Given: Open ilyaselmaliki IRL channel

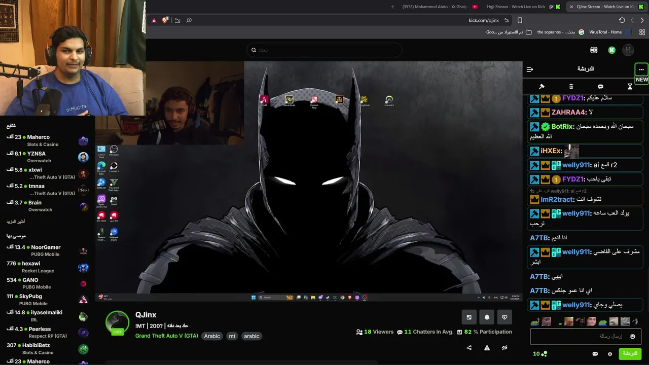Looking at the screenshot, I should tap(48, 315).
